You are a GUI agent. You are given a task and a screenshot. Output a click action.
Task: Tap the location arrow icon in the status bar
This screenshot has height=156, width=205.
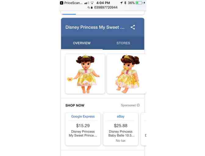coord(121,3)
